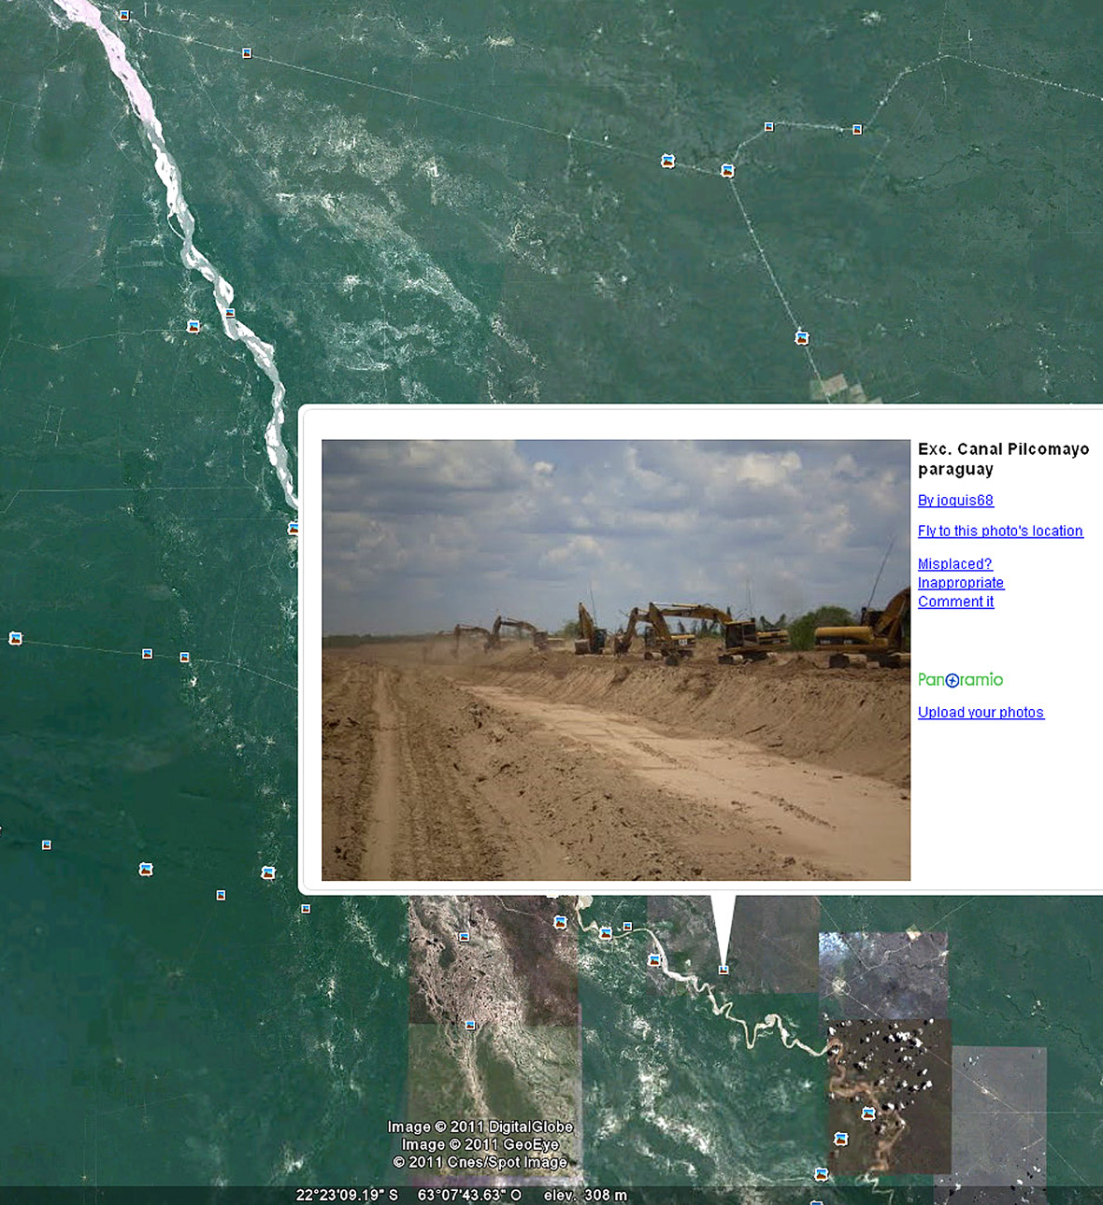Click small photo icon beside the white river's top
Image resolution: width=1103 pixels, height=1205 pixels.
[x=124, y=16]
